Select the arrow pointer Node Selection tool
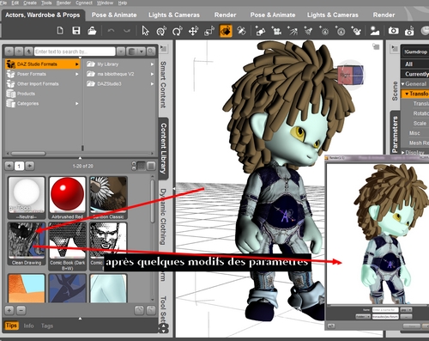429x341 pixels. [x=145, y=31]
